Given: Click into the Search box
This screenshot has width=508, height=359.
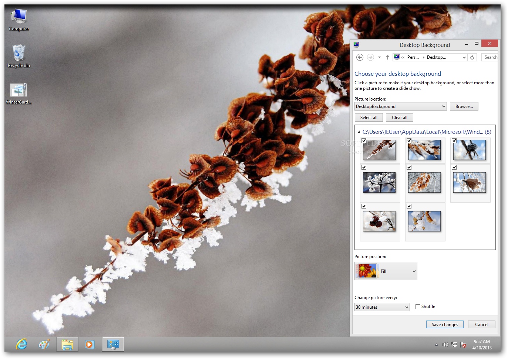Looking at the screenshot, I should click(x=490, y=57).
